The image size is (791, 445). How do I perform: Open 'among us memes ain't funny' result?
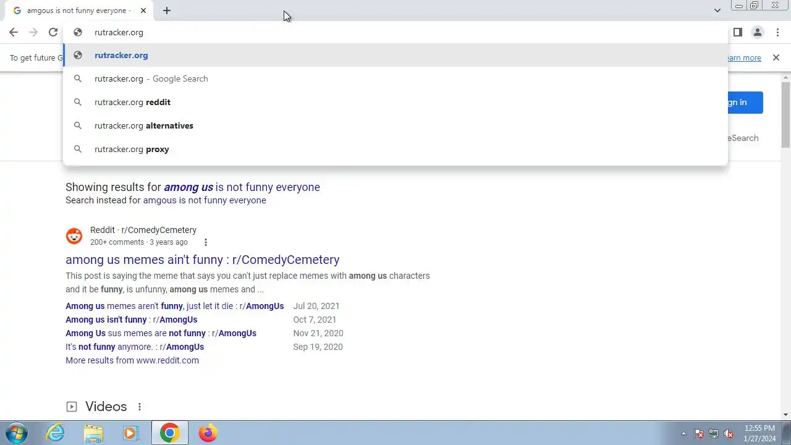pos(203,260)
